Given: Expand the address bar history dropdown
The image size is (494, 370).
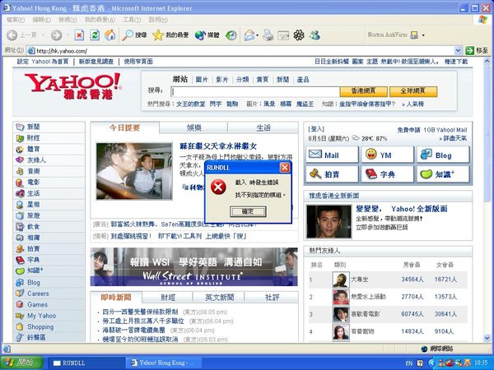Looking at the screenshot, I should coord(458,50).
